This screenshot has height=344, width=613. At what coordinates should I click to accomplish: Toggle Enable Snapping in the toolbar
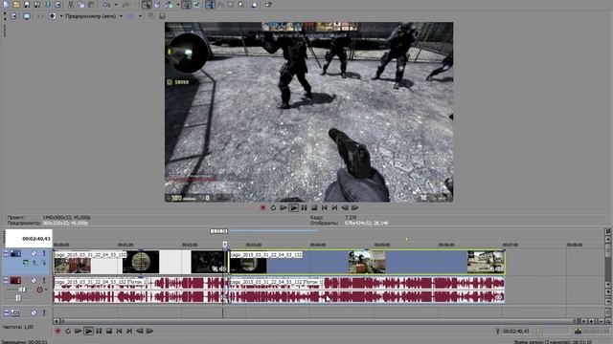tap(147, 5)
